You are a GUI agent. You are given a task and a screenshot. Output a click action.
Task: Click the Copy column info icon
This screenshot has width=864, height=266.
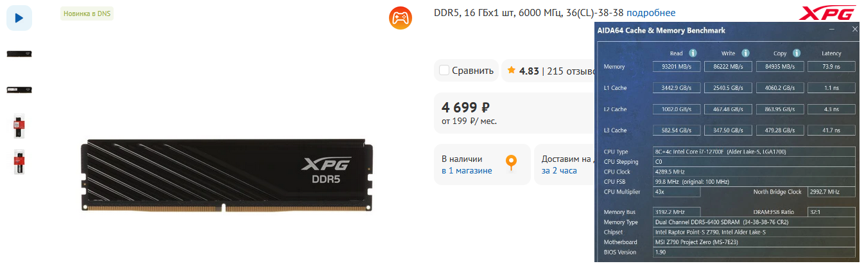point(797,53)
